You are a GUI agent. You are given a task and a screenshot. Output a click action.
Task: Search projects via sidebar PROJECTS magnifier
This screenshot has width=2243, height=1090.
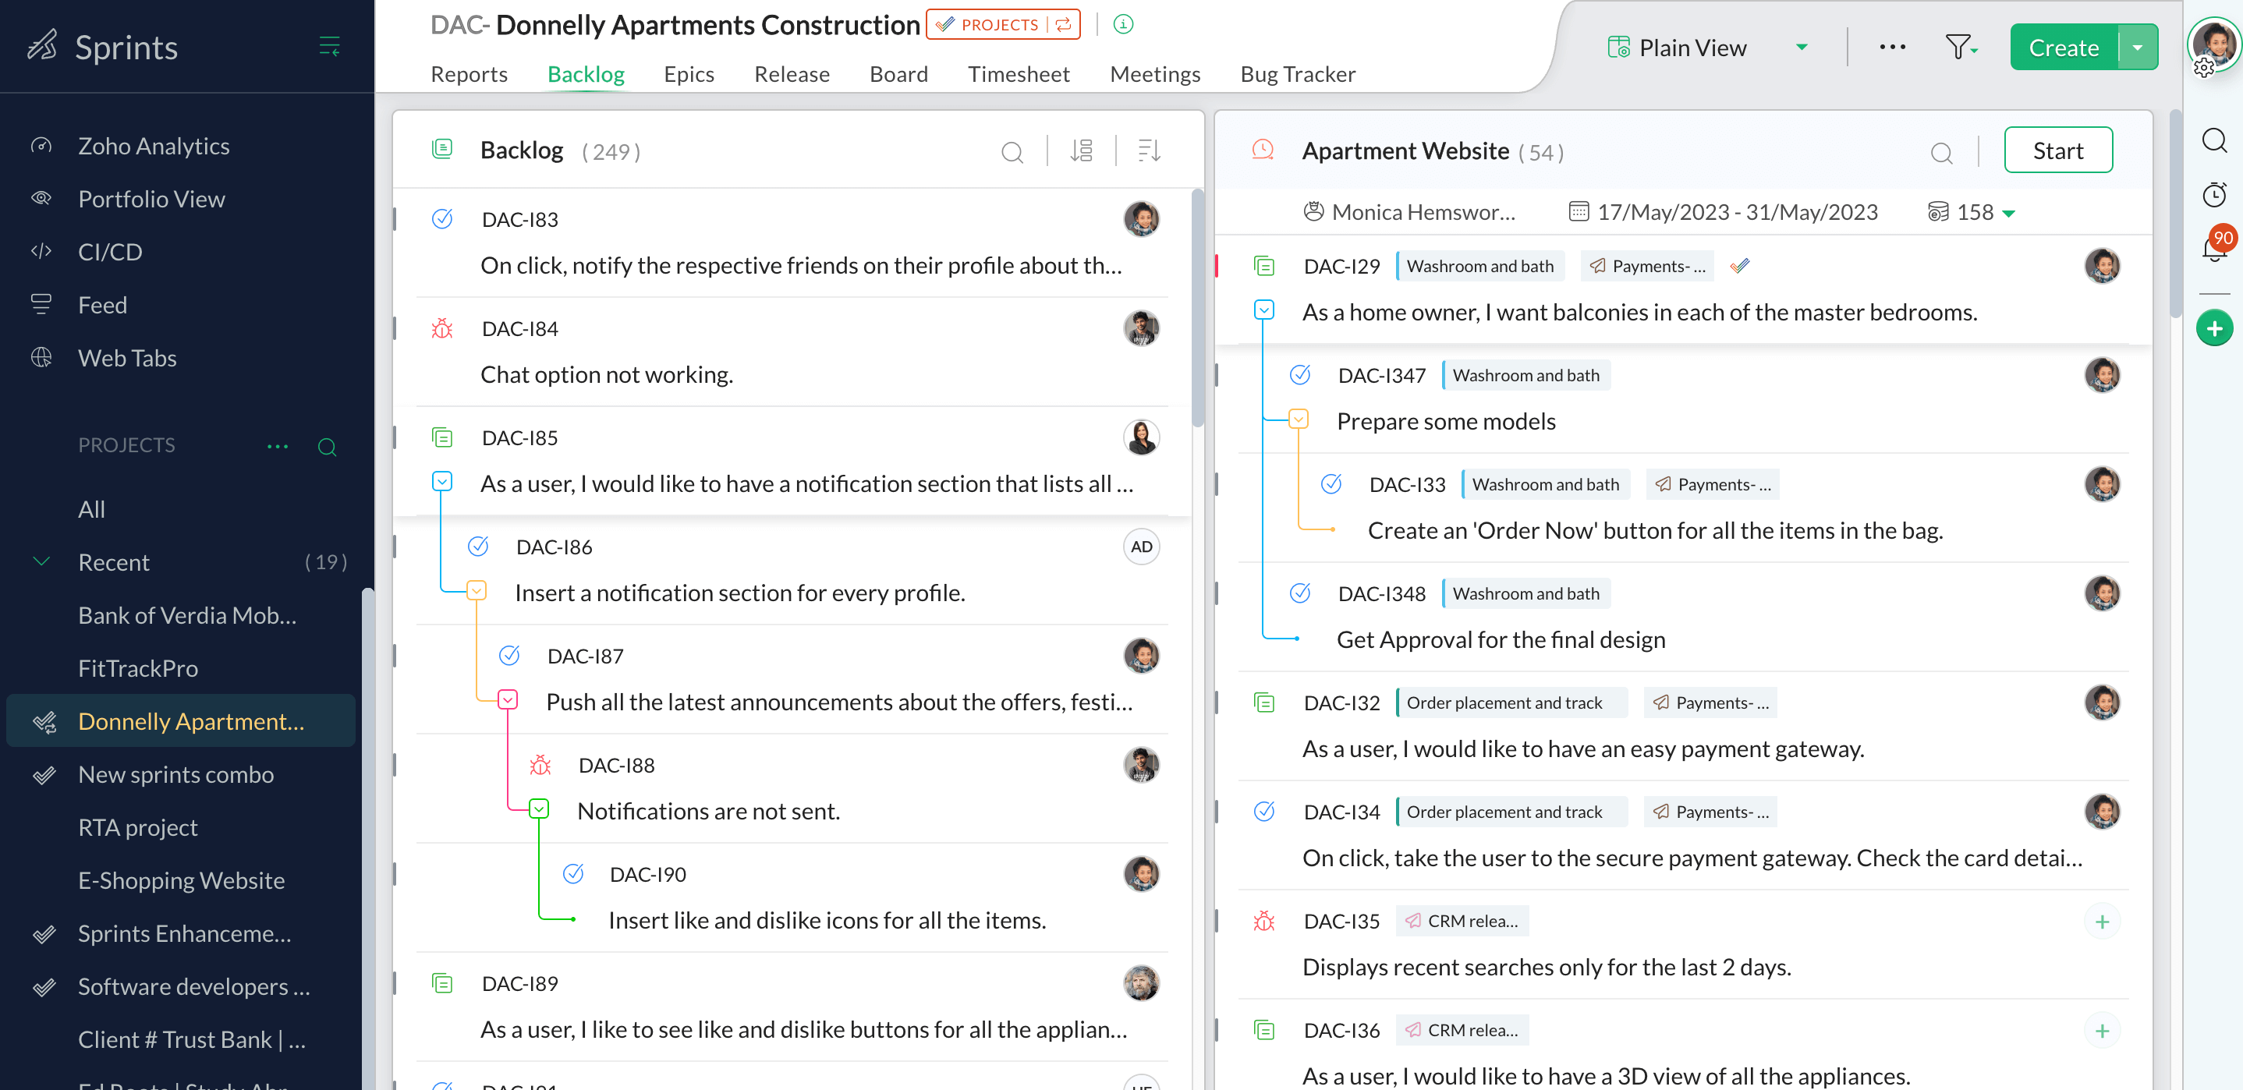(x=328, y=447)
